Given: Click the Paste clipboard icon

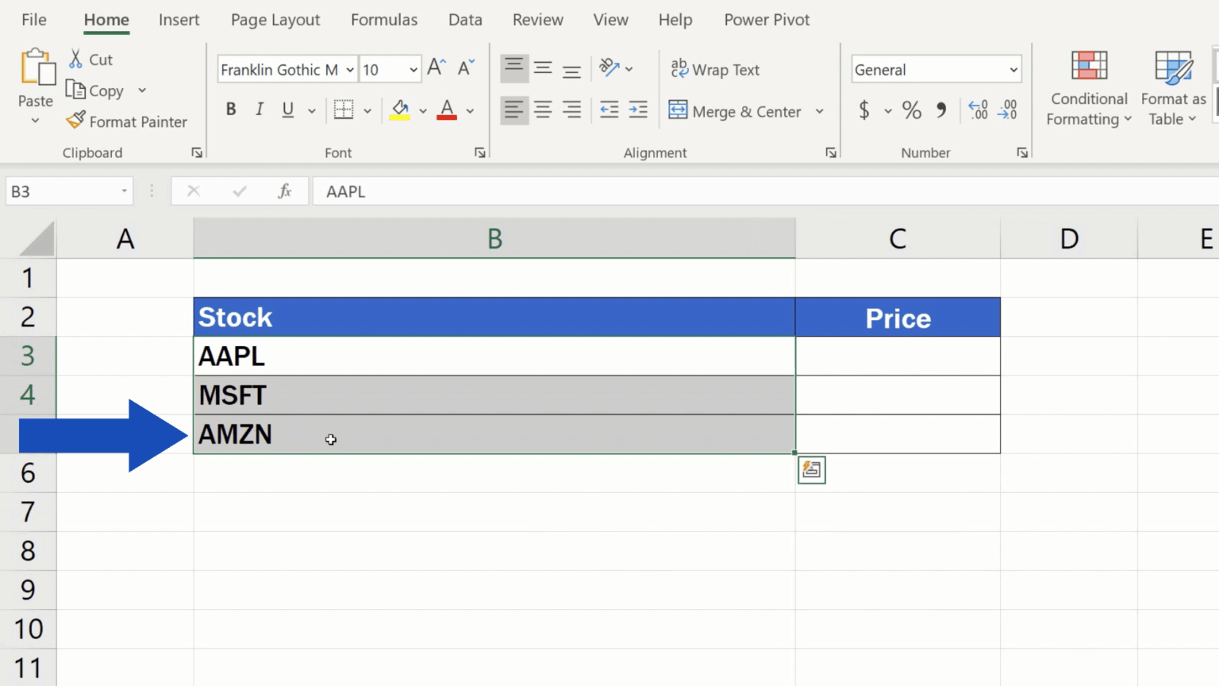Looking at the screenshot, I should pos(37,67).
